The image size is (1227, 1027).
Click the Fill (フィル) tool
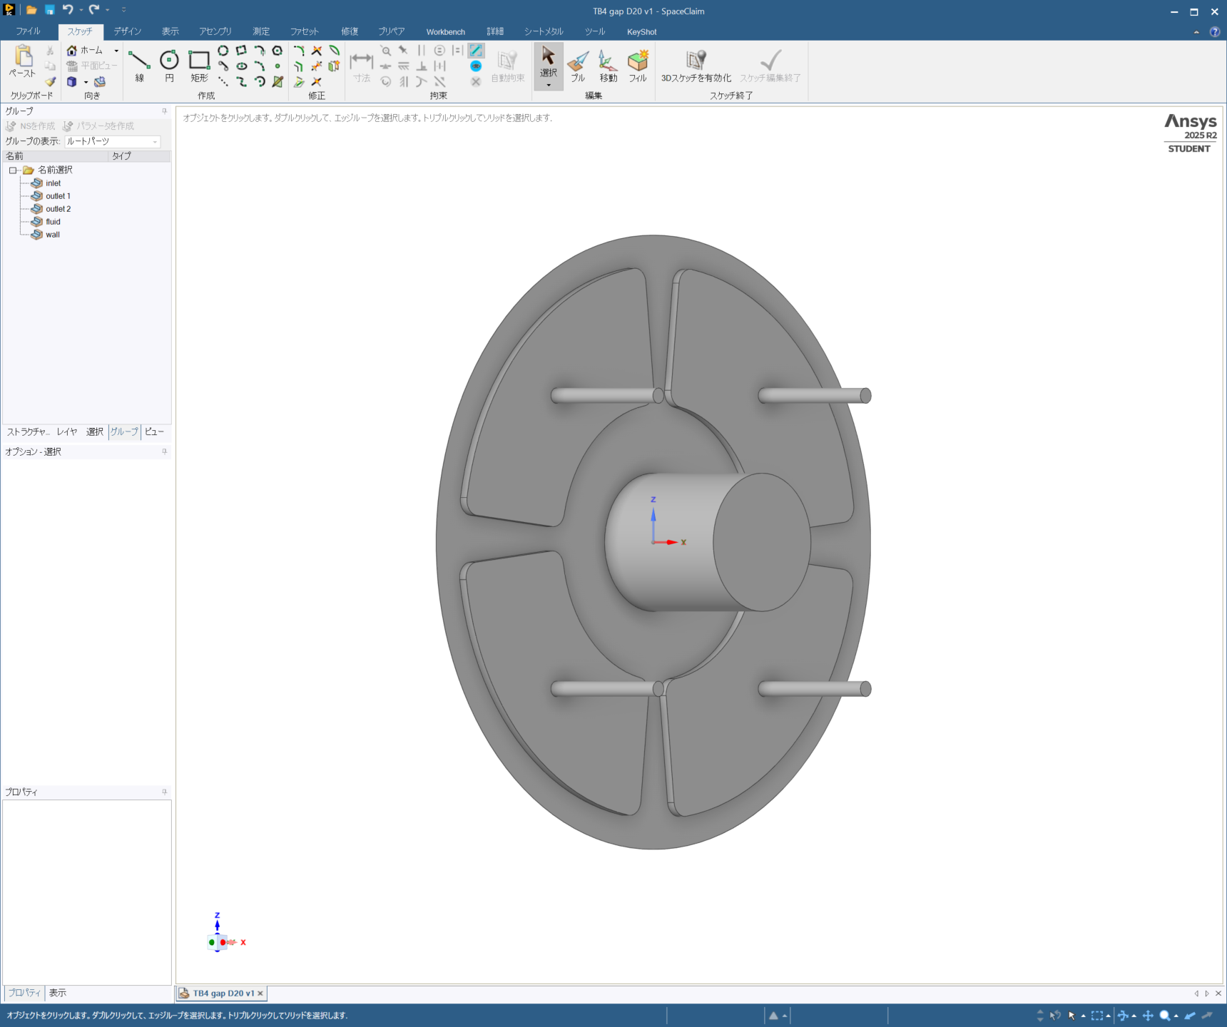638,64
